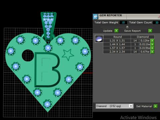Image resolution: width=160 pixels, height=120 pixels.
Task: Click the green arrow beside Save Report
Action: [150, 31]
